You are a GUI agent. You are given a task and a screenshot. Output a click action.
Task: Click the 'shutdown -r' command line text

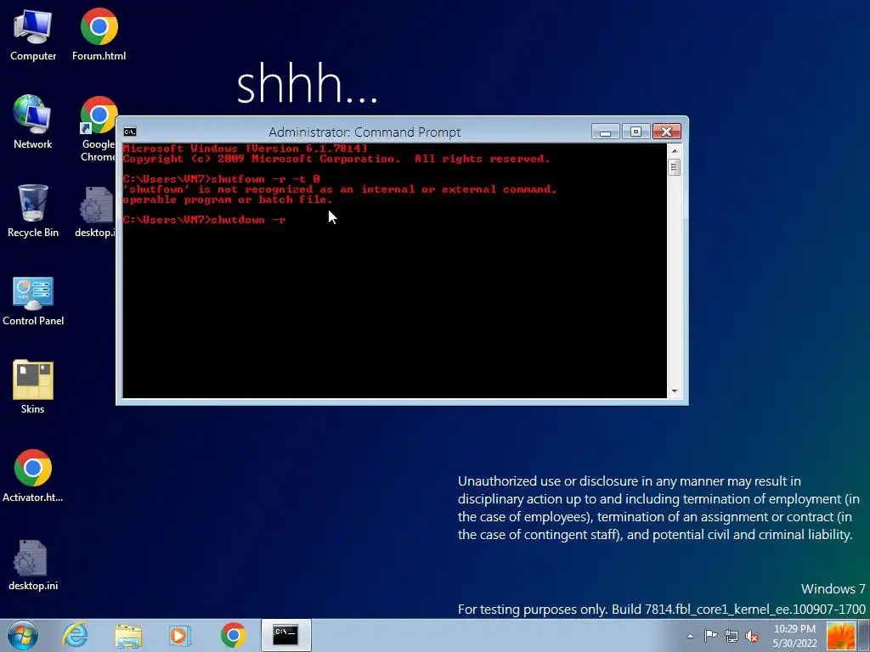pos(249,220)
